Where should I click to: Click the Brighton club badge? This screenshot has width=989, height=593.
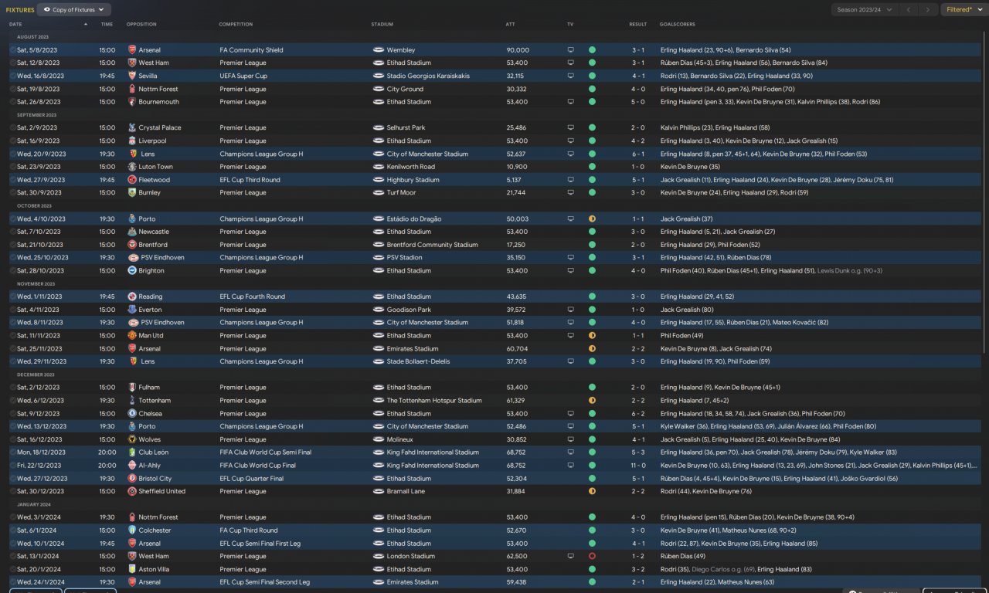tap(132, 270)
